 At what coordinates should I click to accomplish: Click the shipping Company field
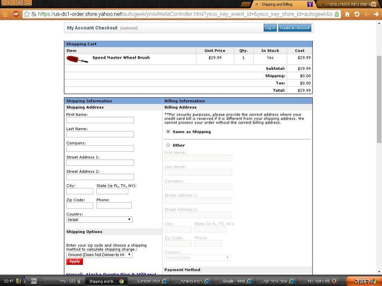coord(100,148)
